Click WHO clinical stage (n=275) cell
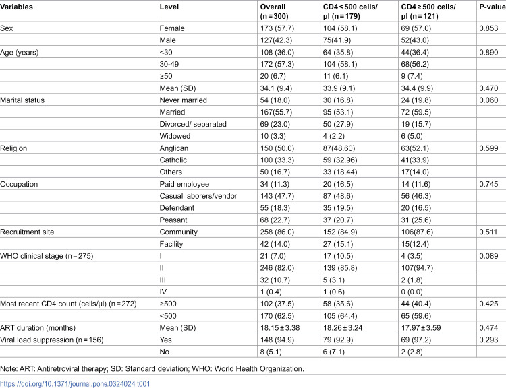506x388 pixels. [x=47, y=256]
